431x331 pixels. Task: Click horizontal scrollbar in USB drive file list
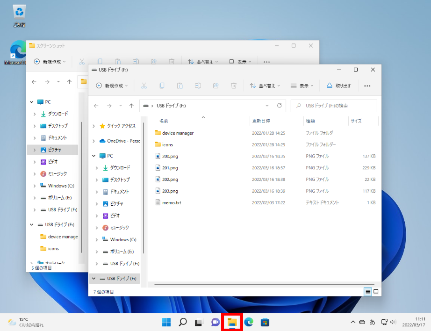point(264,285)
